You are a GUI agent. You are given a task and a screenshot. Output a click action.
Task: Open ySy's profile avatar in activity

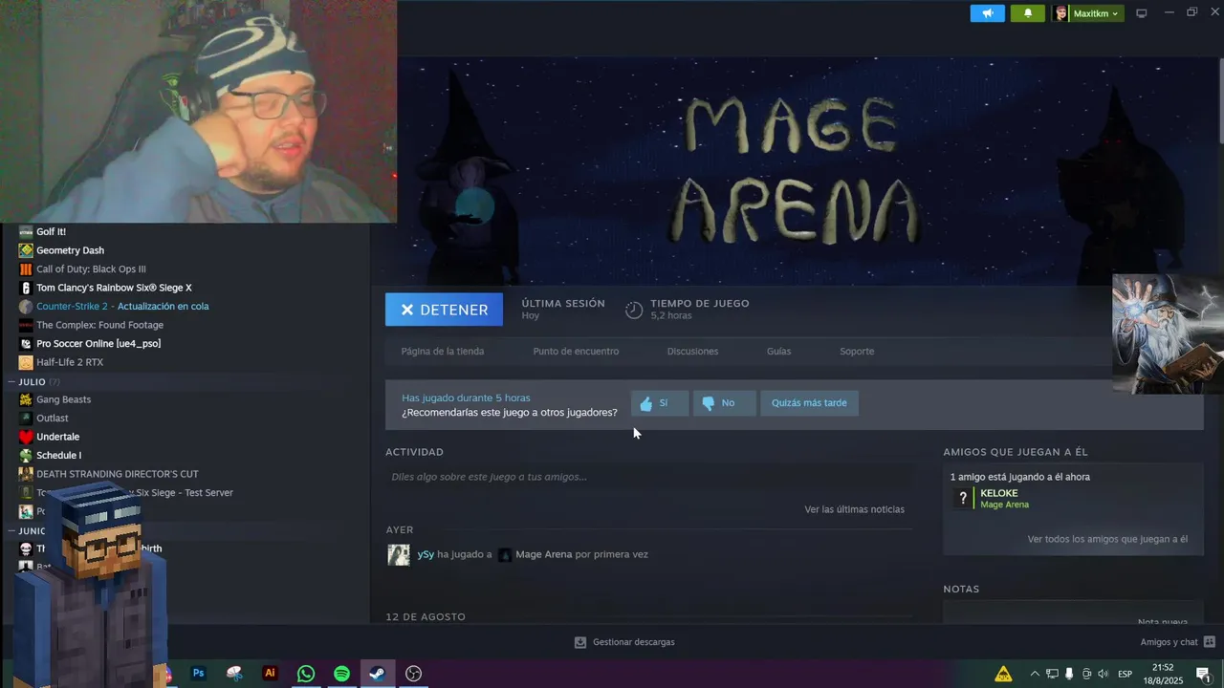[399, 554]
